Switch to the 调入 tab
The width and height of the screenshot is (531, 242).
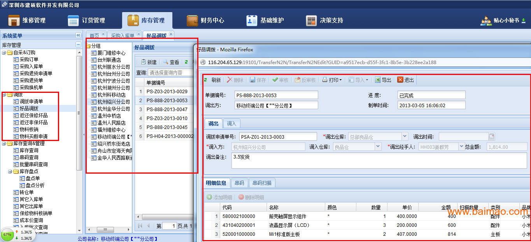click(x=231, y=124)
